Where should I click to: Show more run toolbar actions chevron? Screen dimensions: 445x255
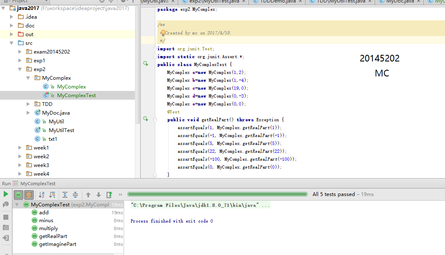[120, 194]
